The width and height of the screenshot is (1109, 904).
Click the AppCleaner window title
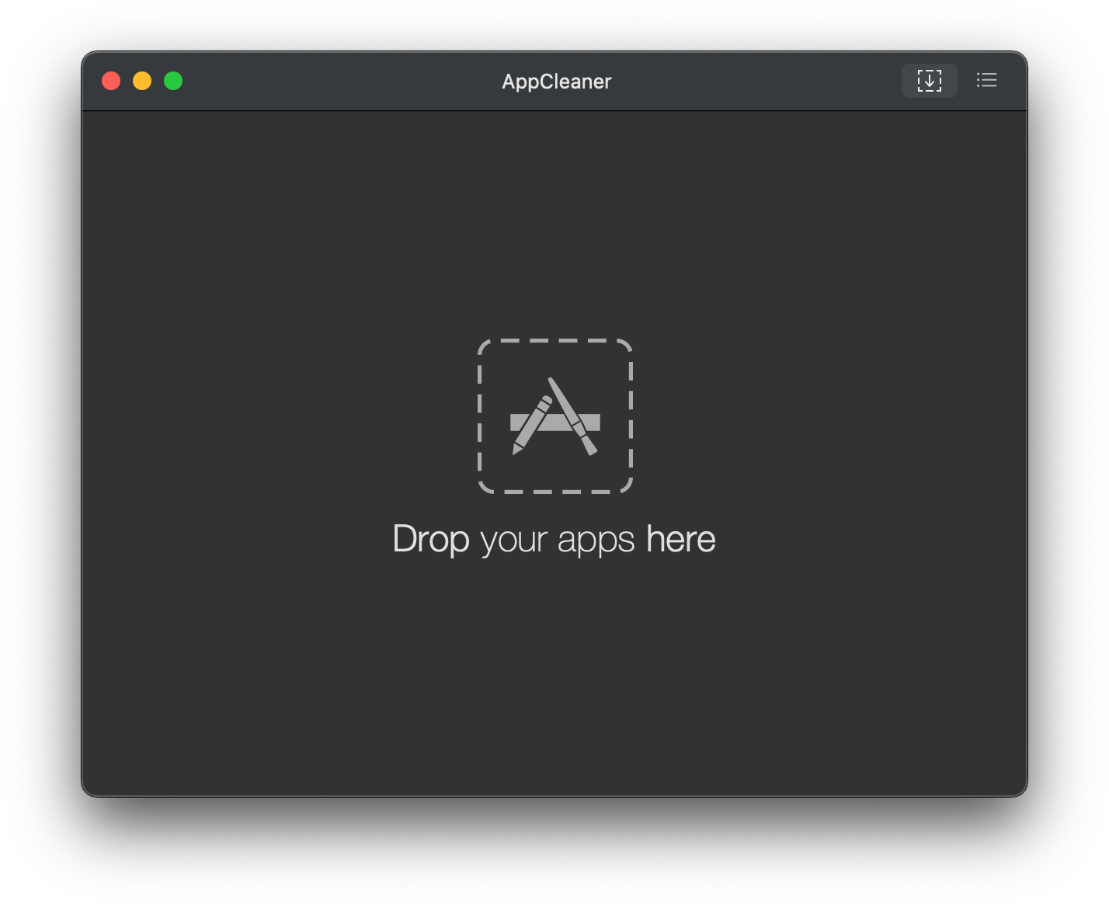tap(556, 82)
